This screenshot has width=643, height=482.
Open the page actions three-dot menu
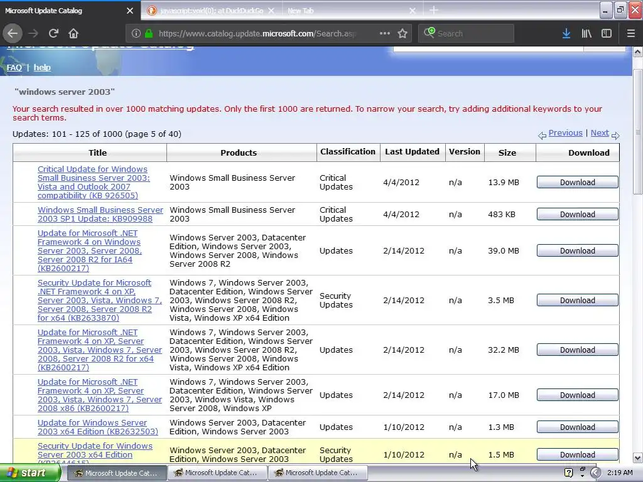[385, 33]
